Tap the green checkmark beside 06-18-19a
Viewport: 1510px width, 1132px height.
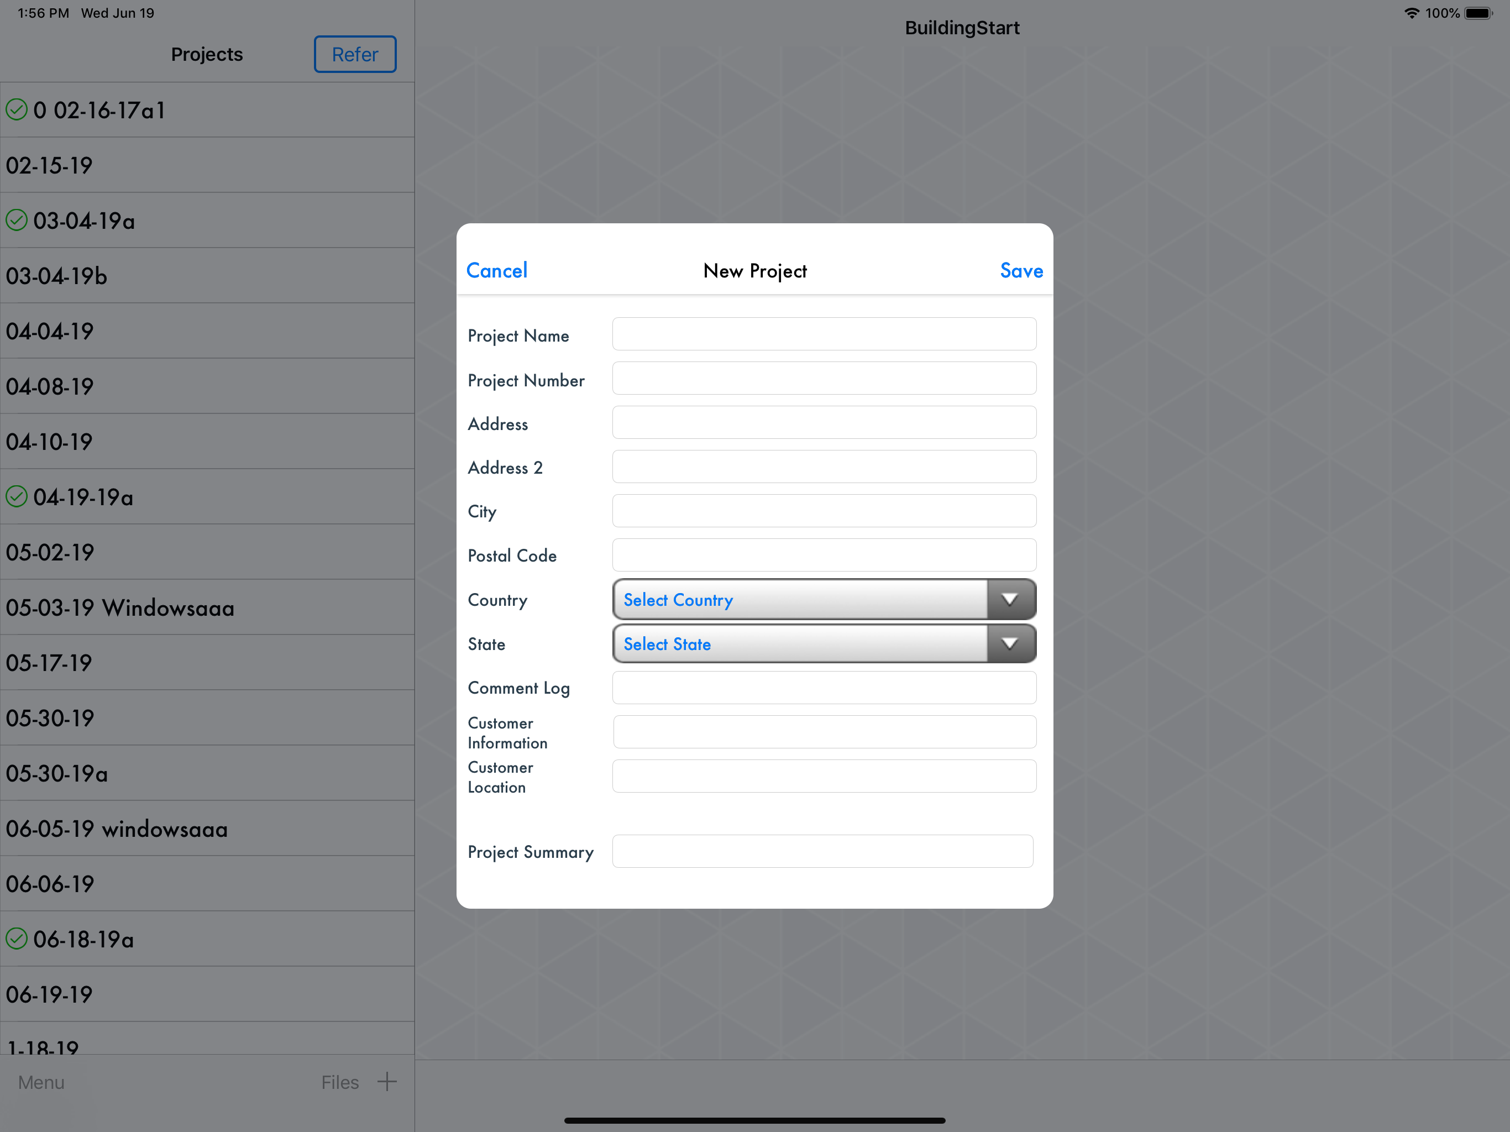(17, 939)
